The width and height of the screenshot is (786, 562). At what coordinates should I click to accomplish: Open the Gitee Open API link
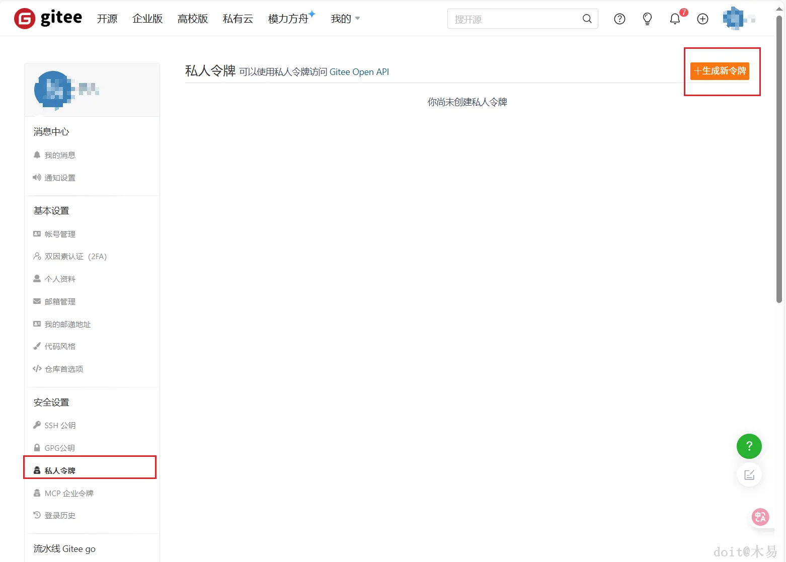click(x=359, y=71)
